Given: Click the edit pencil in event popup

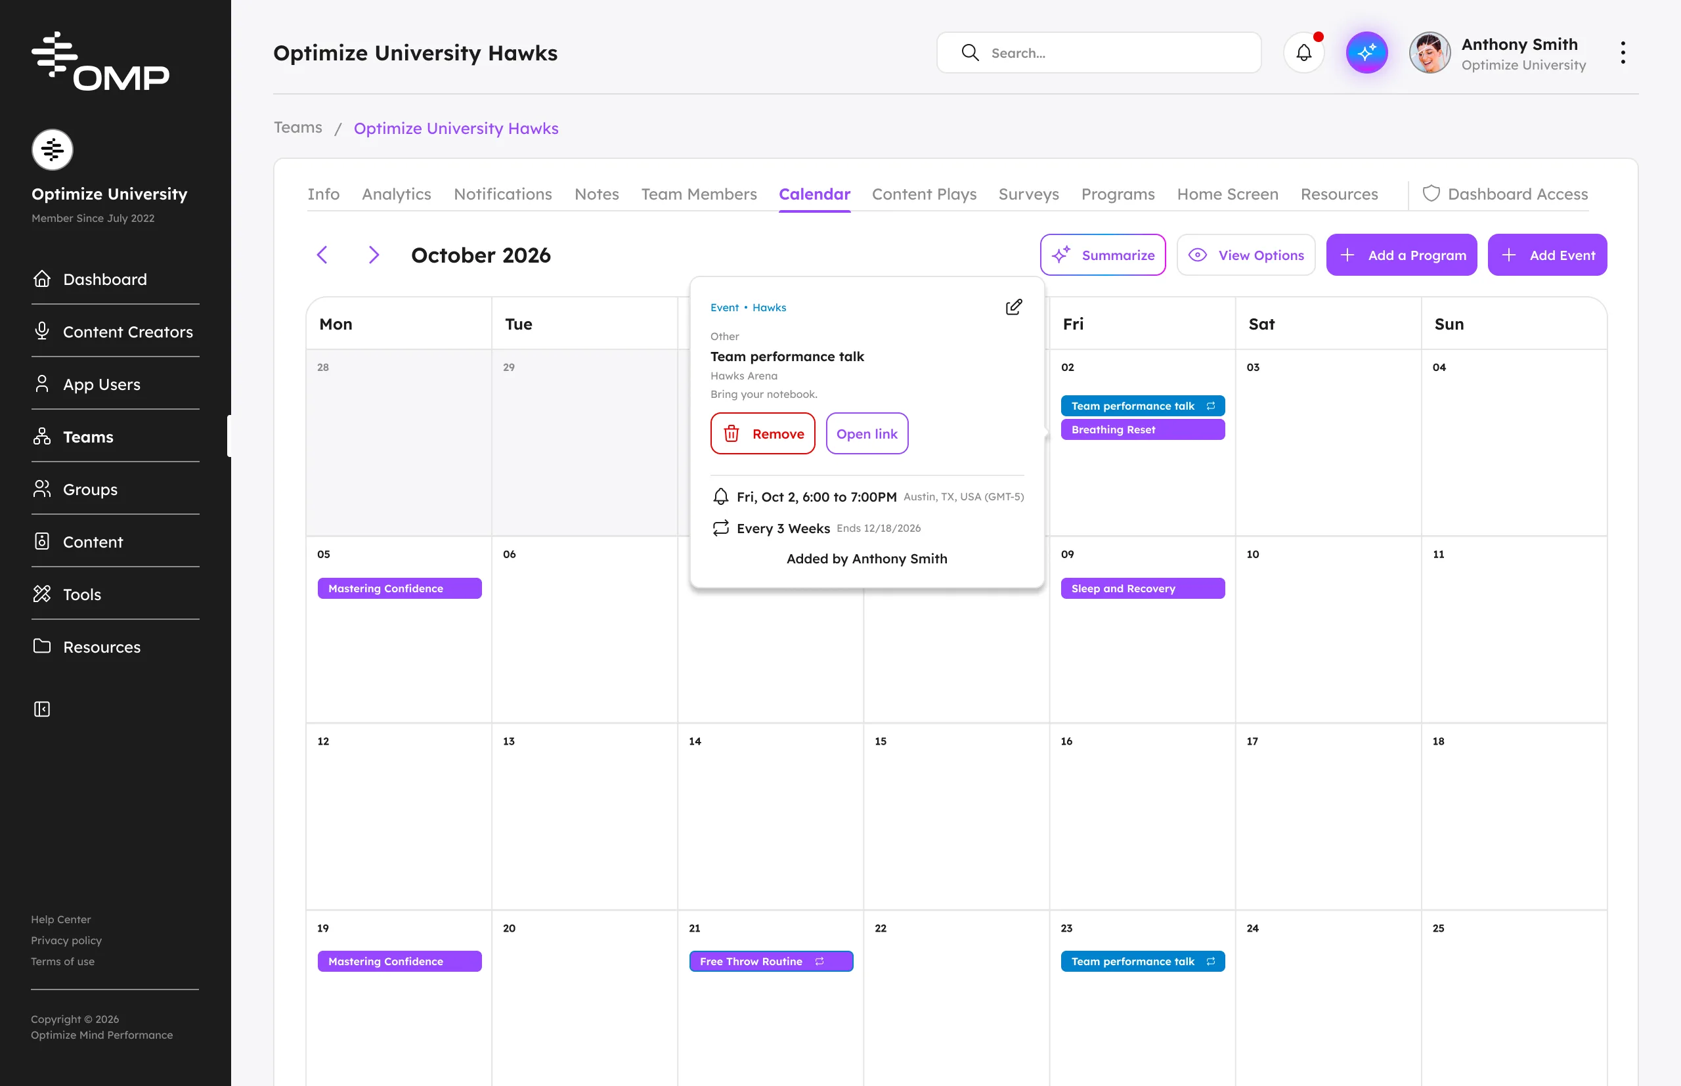Looking at the screenshot, I should [x=1013, y=307].
